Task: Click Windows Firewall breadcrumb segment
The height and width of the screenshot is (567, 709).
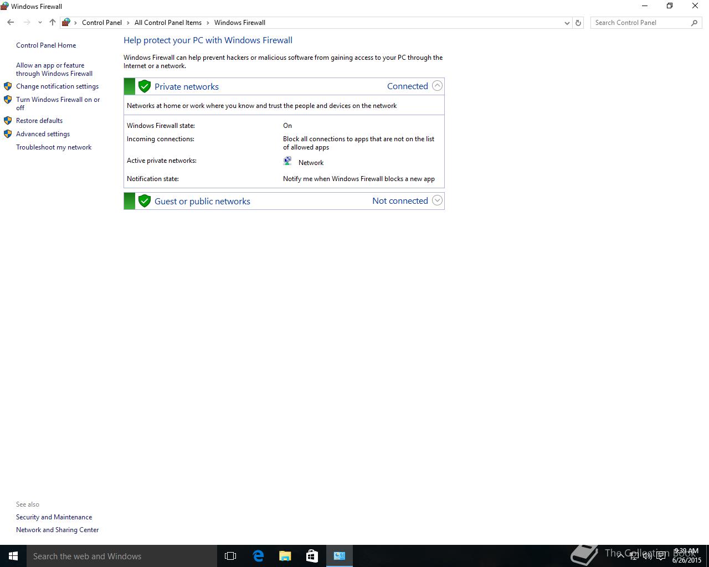Action: click(x=240, y=23)
